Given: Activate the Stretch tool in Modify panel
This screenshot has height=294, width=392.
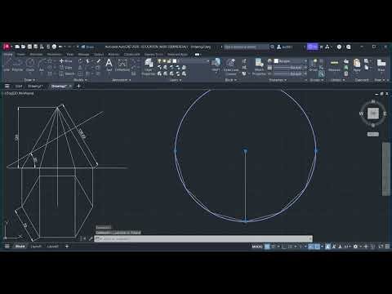Looking at the screenshot, I should pos(67,73).
